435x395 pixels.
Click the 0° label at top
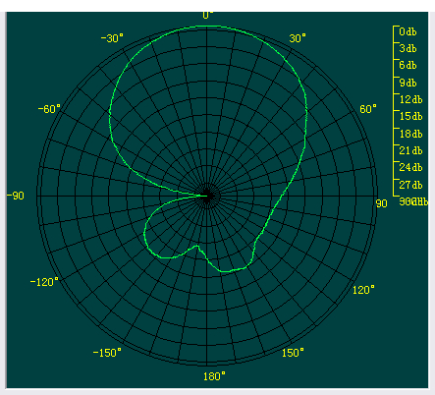coord(207,15)
